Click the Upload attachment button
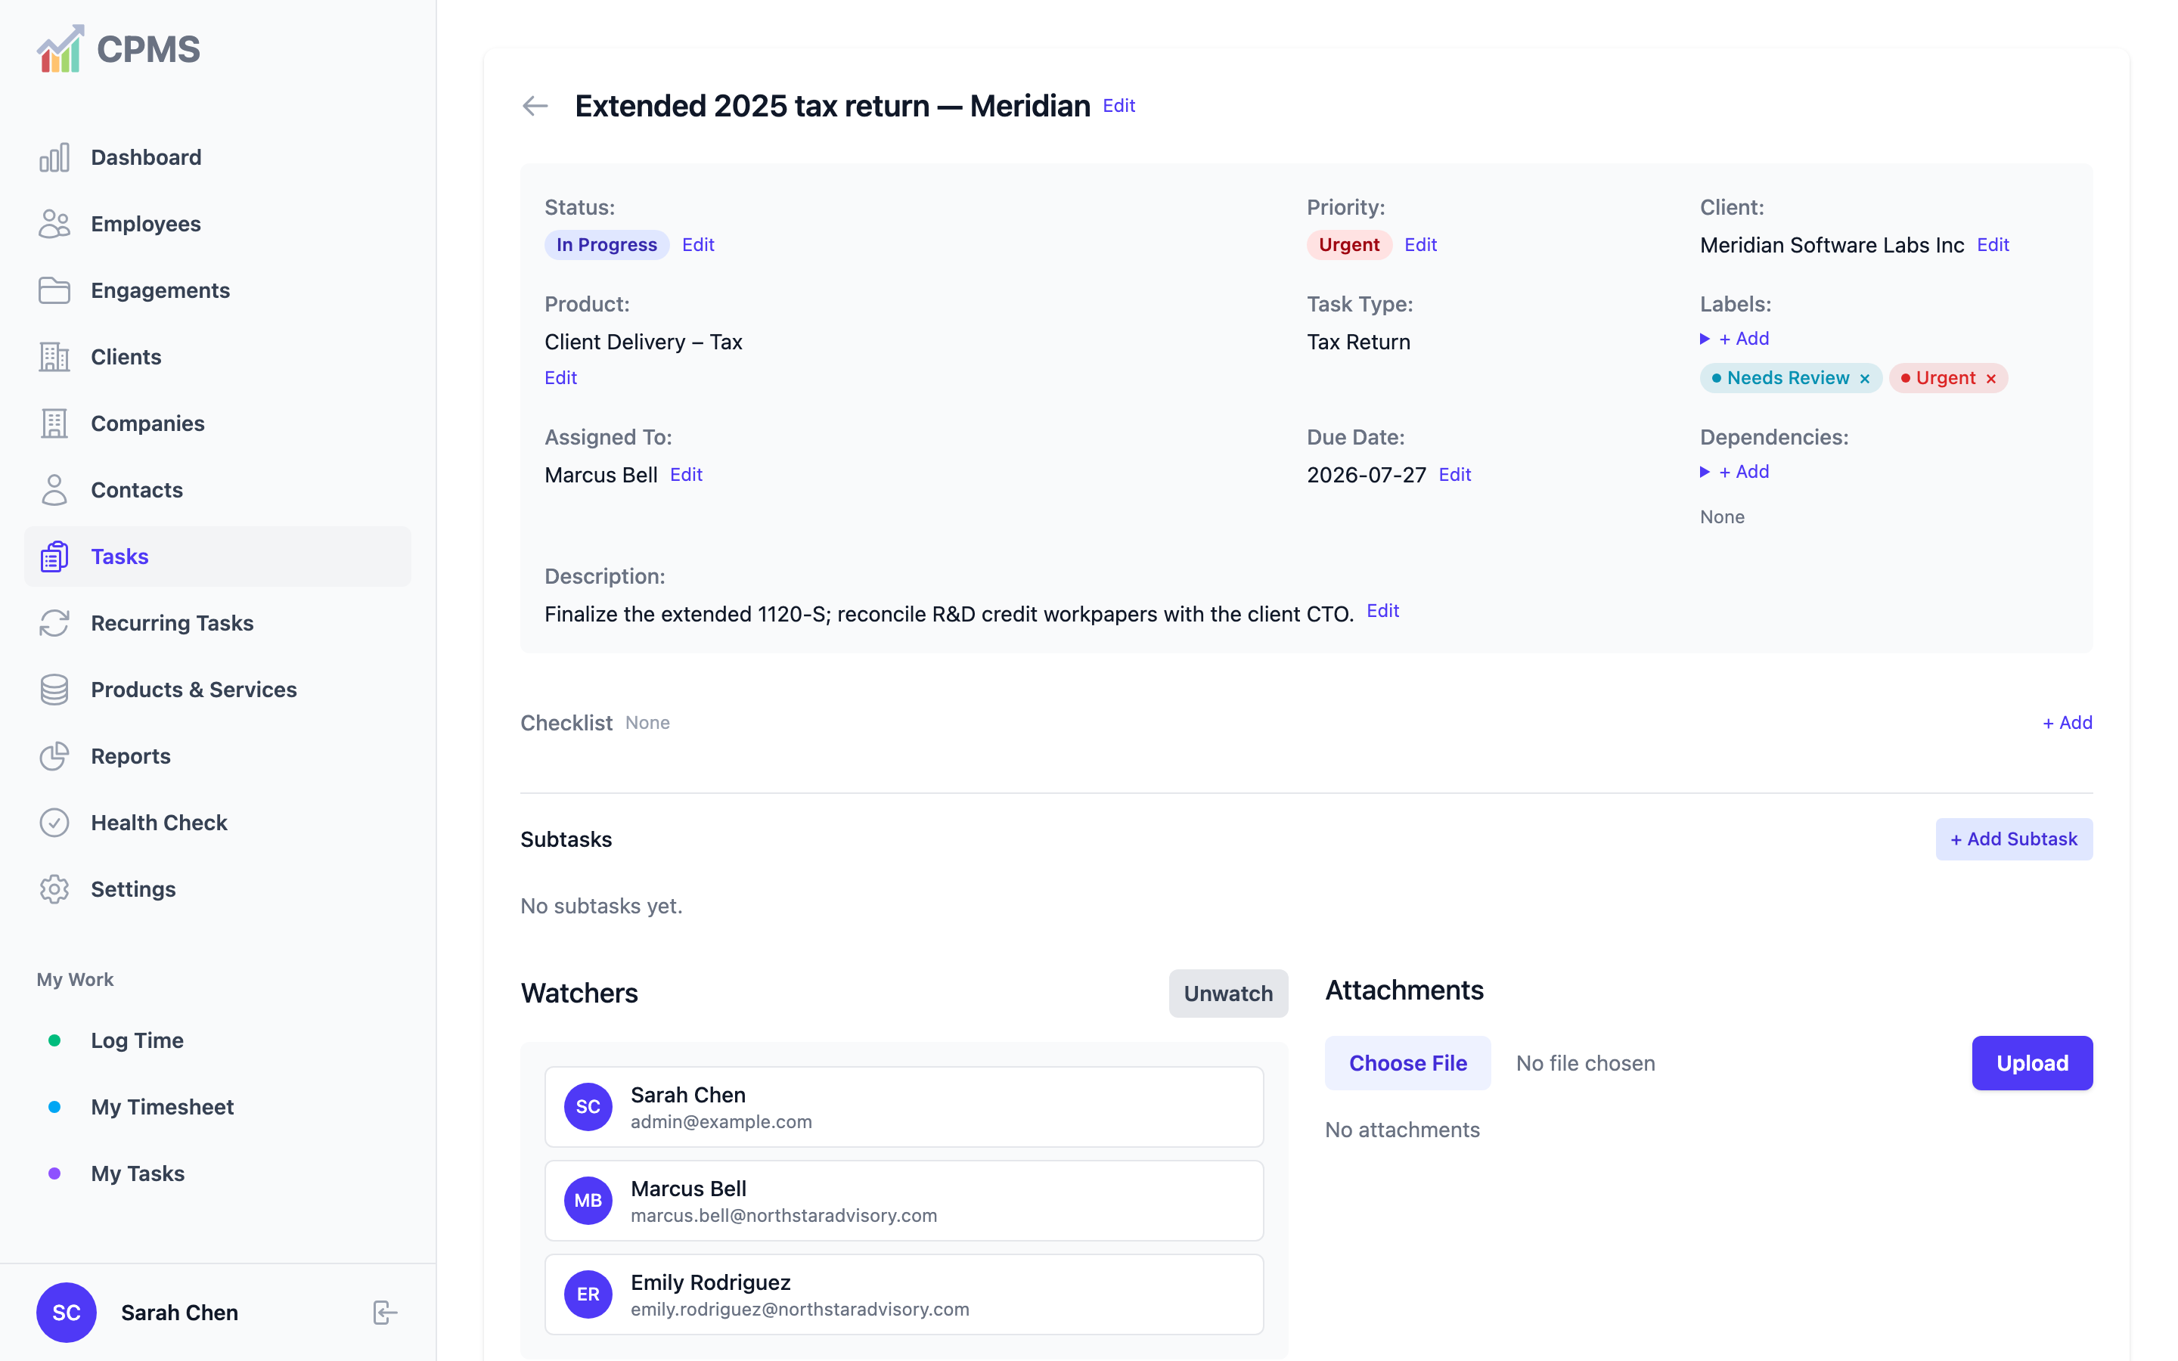This screenshot has height=1361, width=2178. 2031,1063
